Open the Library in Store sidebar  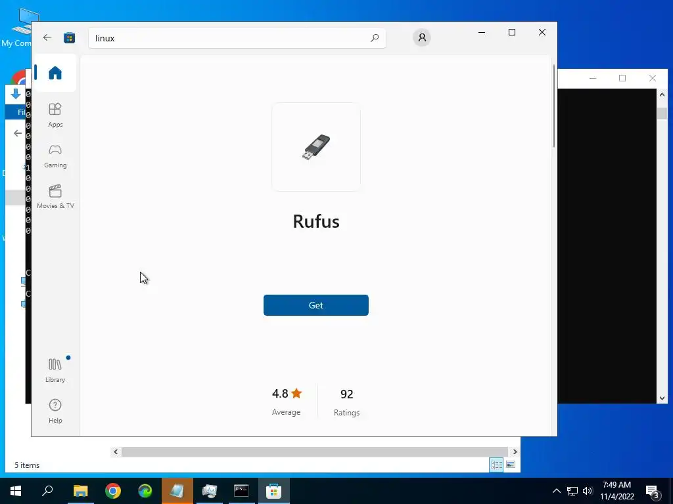[55, 370]
